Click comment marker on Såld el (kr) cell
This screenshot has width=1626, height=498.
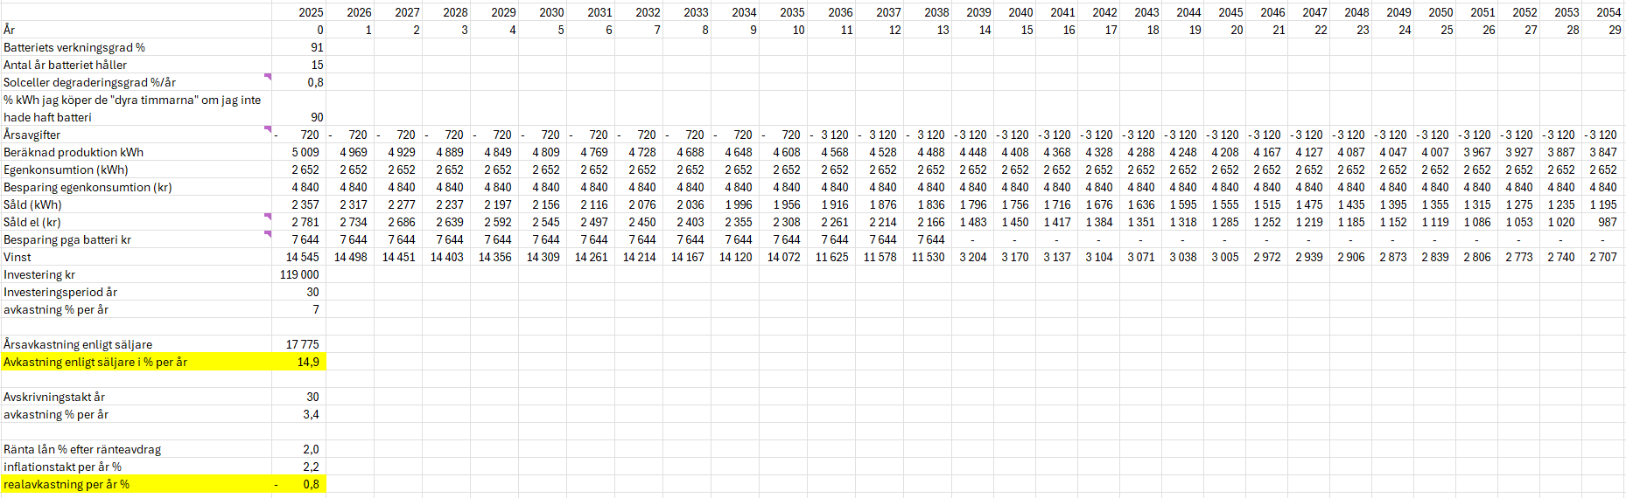268,217
